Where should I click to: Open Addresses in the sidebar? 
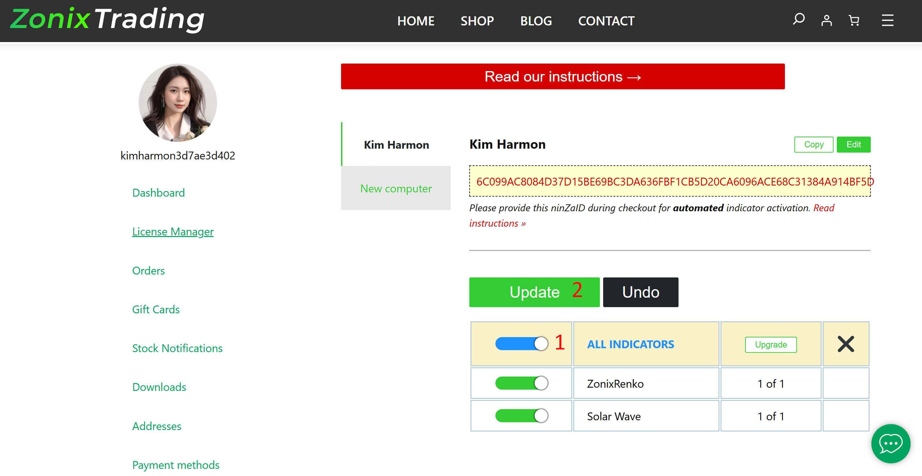(157, 426)
